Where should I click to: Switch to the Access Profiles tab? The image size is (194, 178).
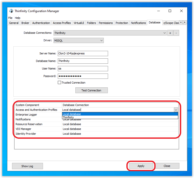pos(62,23)
